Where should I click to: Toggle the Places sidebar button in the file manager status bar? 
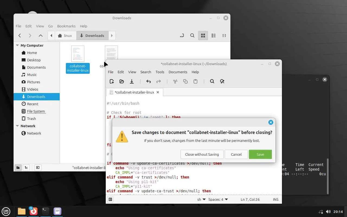pyautogui.click(x=18, y=168)
